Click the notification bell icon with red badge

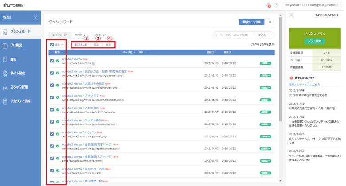pos(268,5)
